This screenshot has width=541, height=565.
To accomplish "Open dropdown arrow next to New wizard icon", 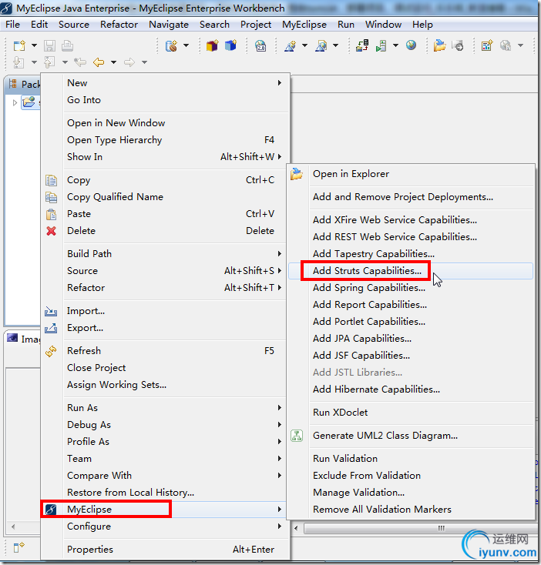I will (34, 45).
